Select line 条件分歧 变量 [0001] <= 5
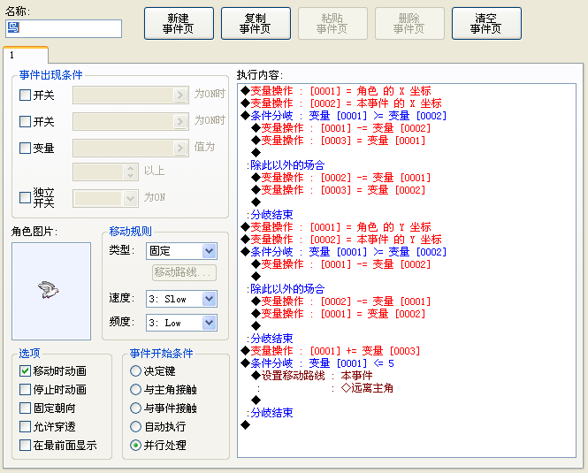This screenshot has width=588, height=473. click(x=317, y=363)
